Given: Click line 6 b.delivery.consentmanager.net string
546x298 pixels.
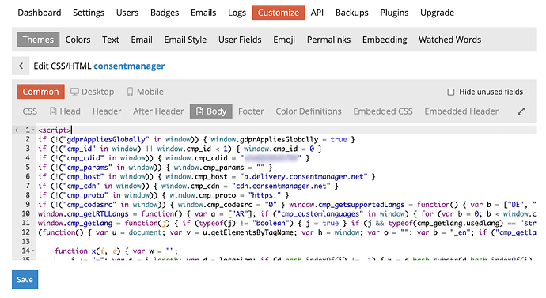Looking at the screenshot, I should pos(303,176).
